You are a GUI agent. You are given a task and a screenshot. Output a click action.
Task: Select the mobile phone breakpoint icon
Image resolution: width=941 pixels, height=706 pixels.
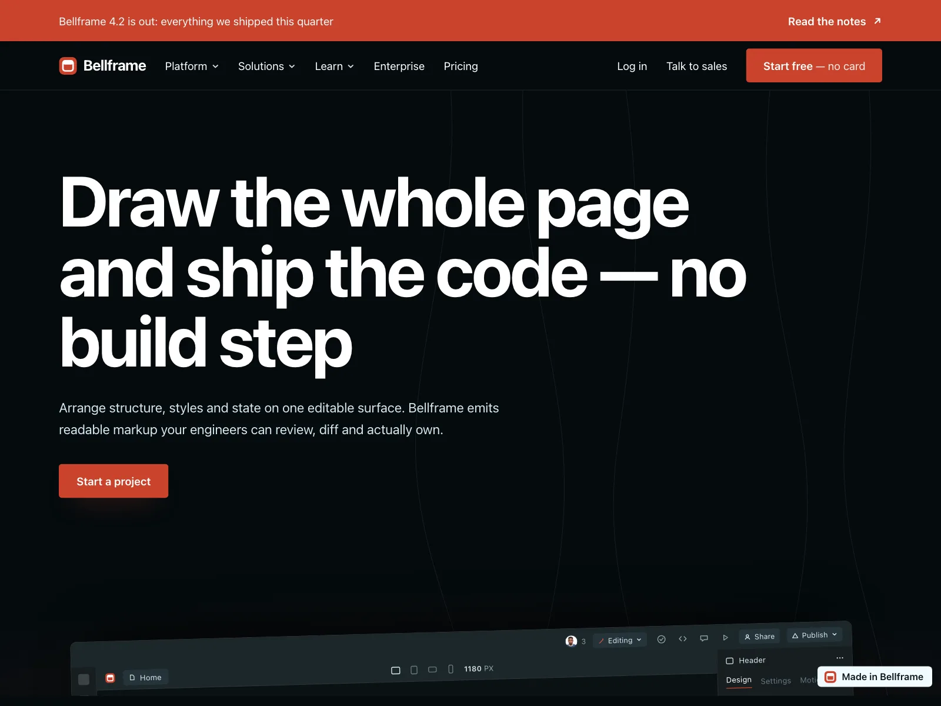[x=451, y=669]
